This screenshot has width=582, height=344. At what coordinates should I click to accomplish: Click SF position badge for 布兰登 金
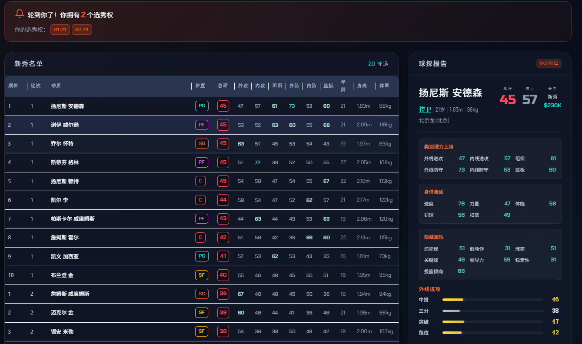click(x=202, y=275)
